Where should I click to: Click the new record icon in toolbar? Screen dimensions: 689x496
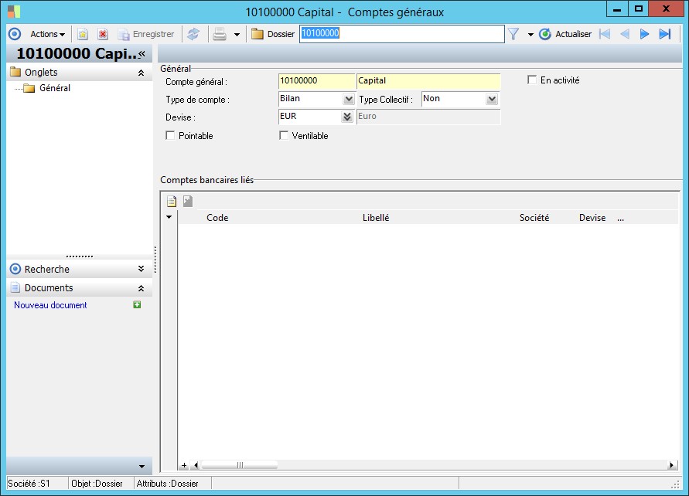coord(83,34)
